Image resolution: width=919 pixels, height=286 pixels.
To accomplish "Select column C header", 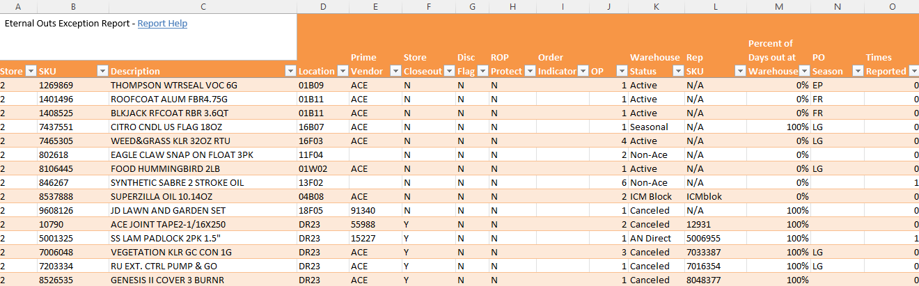I will (x=202, y=6).
